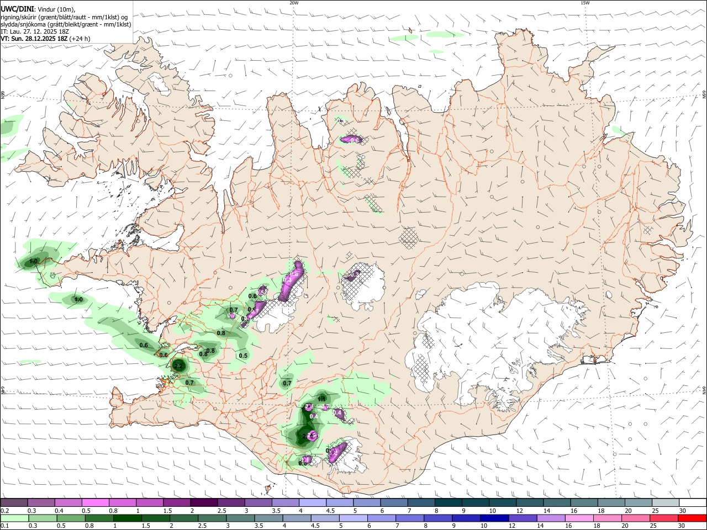
Task: Click the '15W' longitude label at top
Action: (585, 3)
